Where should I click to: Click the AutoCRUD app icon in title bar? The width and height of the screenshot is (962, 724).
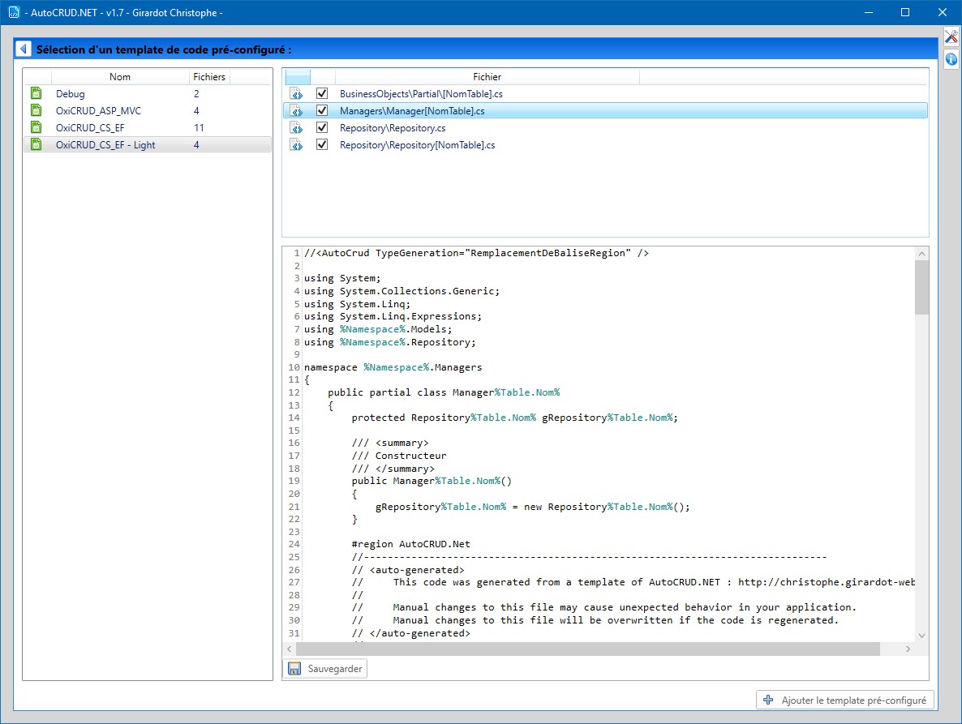(14, 12)
